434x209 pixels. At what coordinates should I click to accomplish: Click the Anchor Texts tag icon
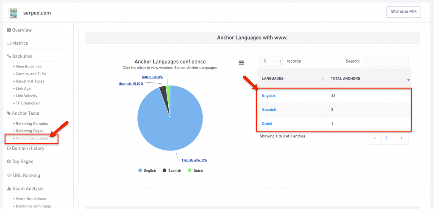click(x=8, y=113)
